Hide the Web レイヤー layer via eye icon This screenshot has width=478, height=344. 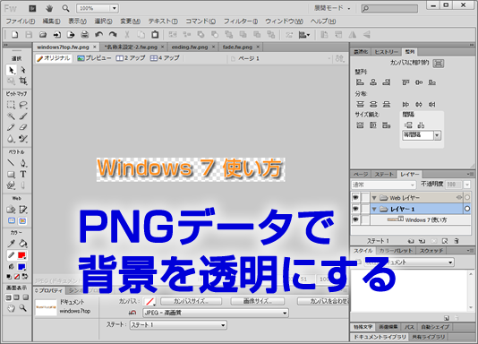[355, 198]
